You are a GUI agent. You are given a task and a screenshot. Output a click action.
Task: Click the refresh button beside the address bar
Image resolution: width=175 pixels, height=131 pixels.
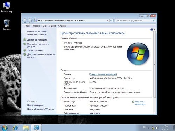pos(111,21)
